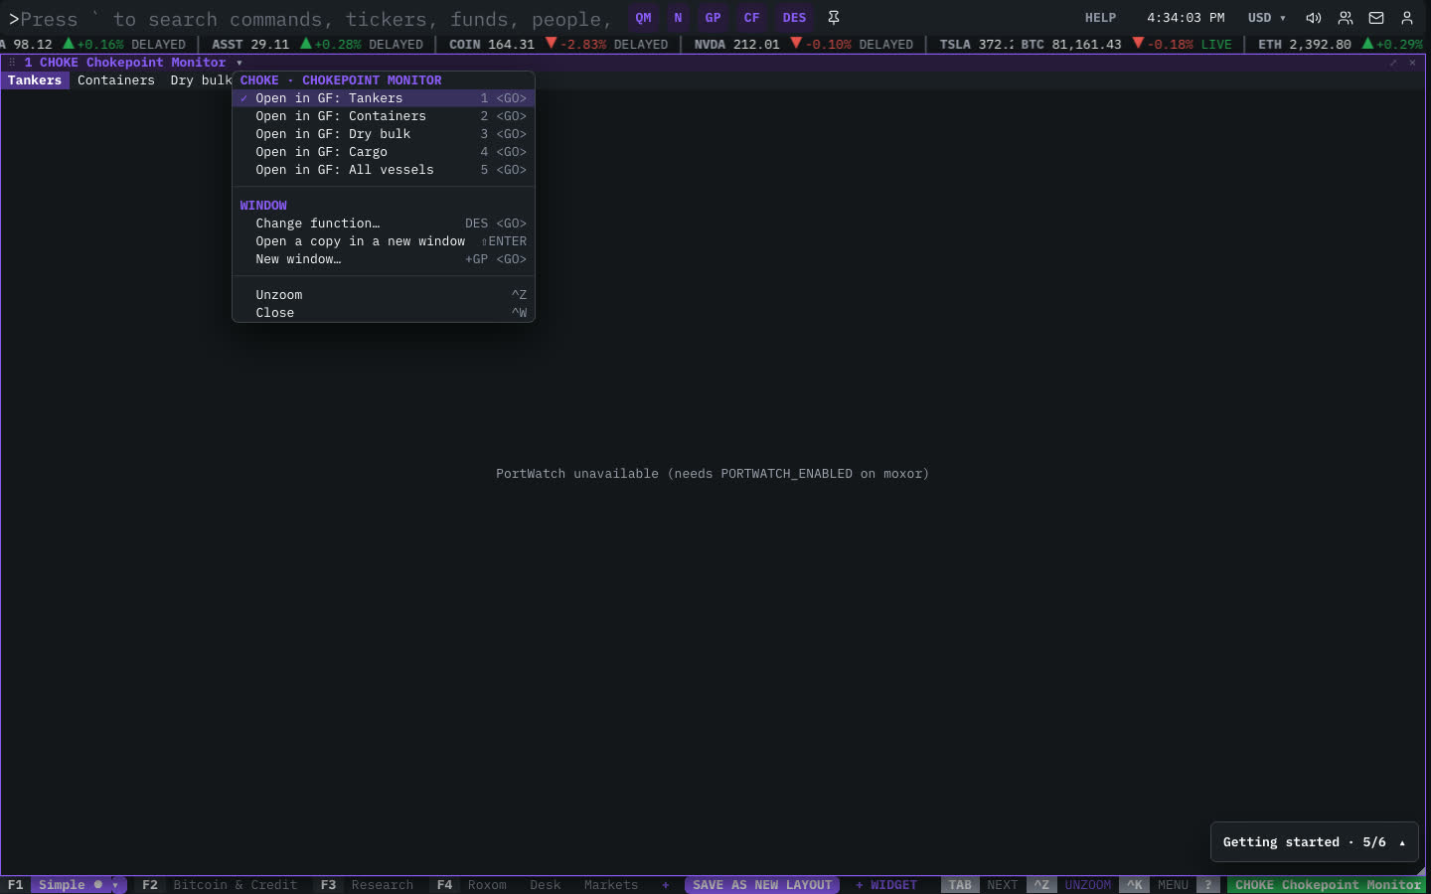Image resolution: width=1431 pixels, height=894 pixels.
Task: Grab the Chokepoint Monitor panel drag handle
Action: pyautogui.click(x=12, y=63)
